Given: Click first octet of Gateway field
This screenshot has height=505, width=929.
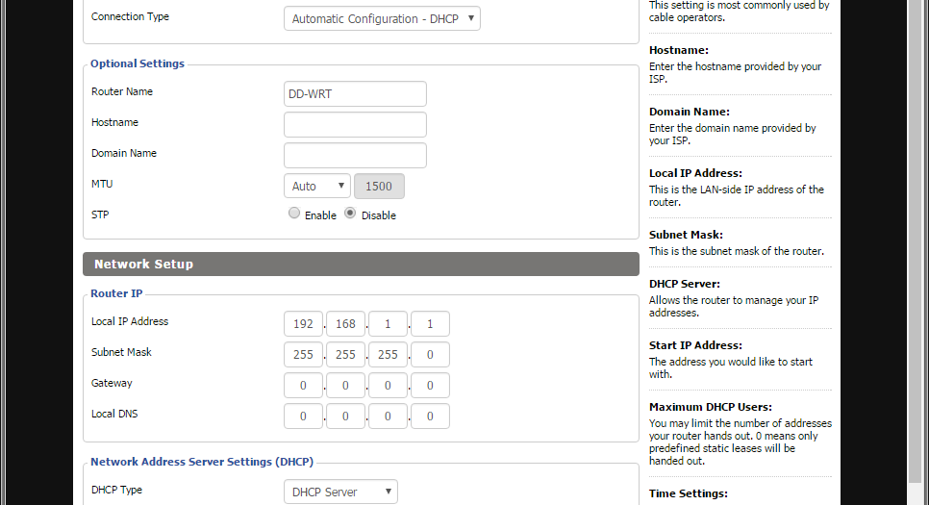Looking at the screenshot, I should [303, 386].
